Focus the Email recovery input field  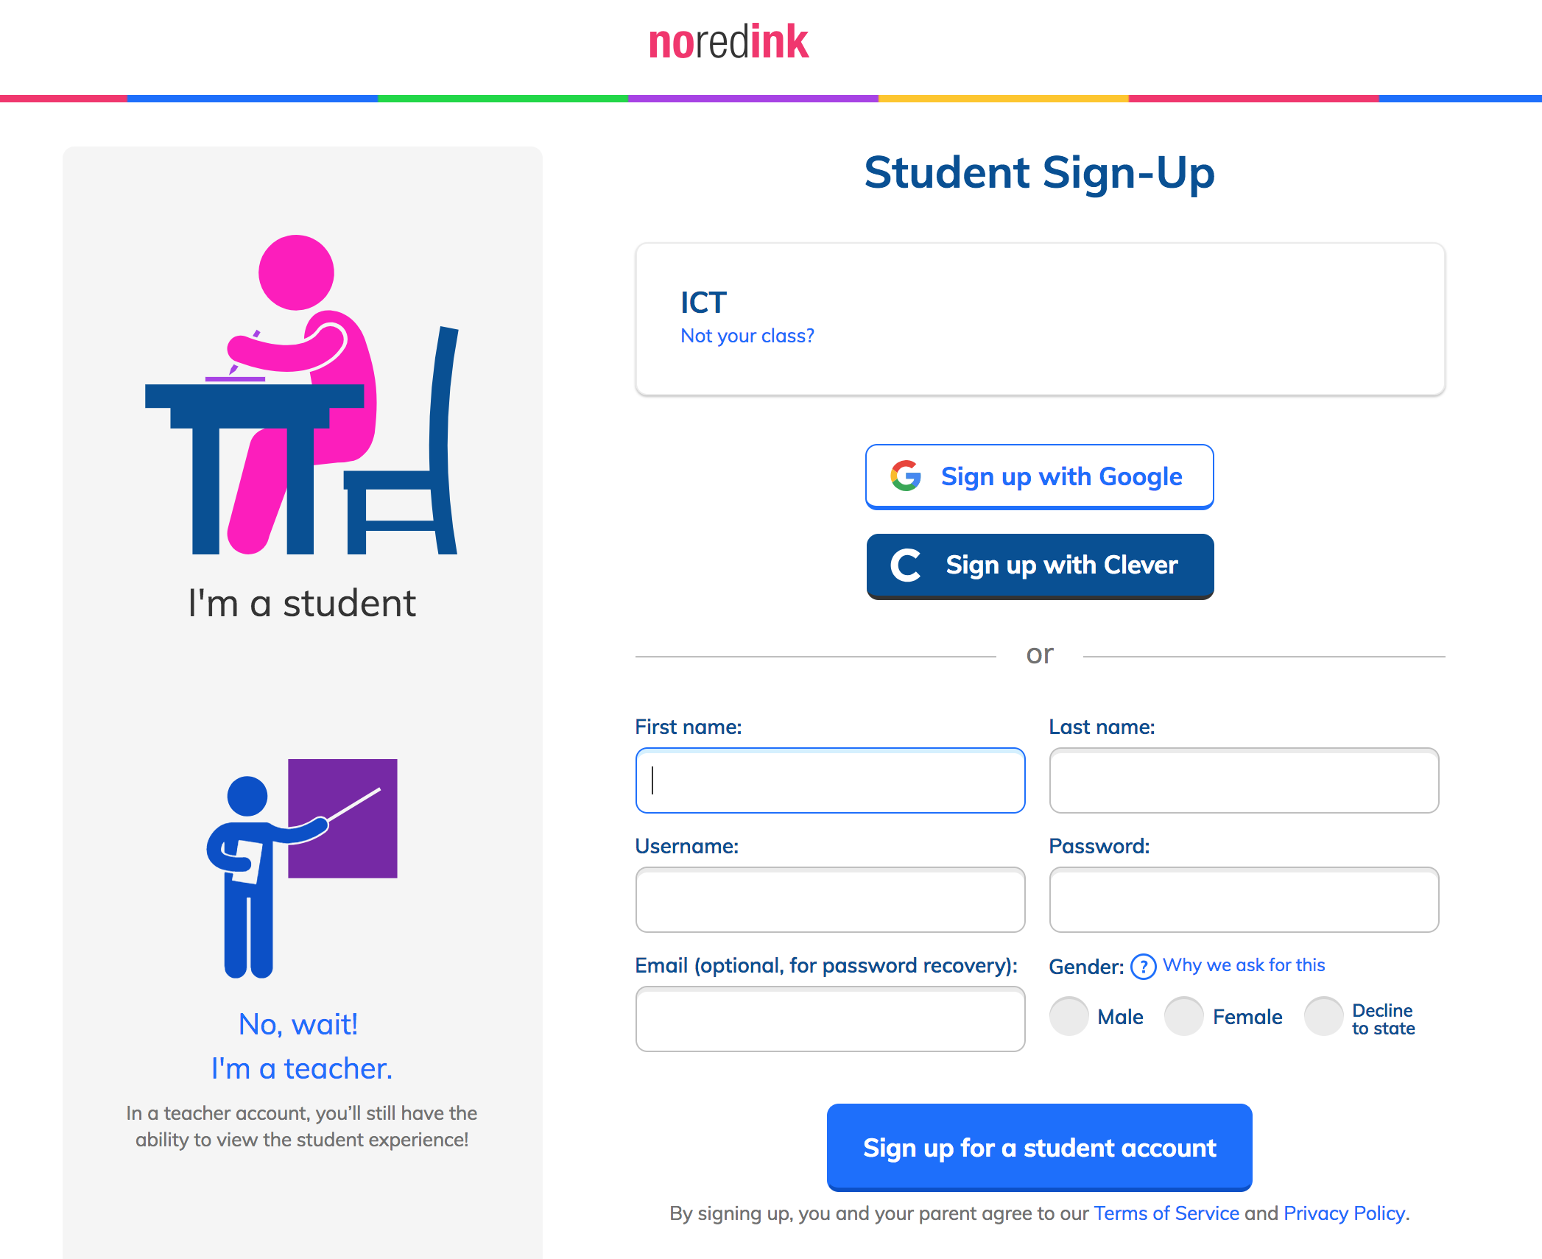pyautogui.click(x=830, y=1019)
